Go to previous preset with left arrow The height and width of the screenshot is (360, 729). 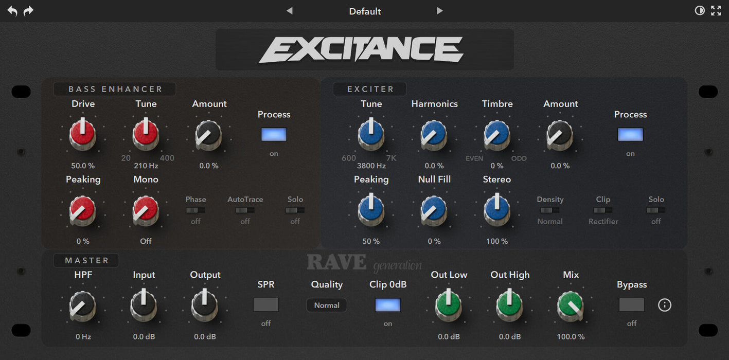coord(290,11)
